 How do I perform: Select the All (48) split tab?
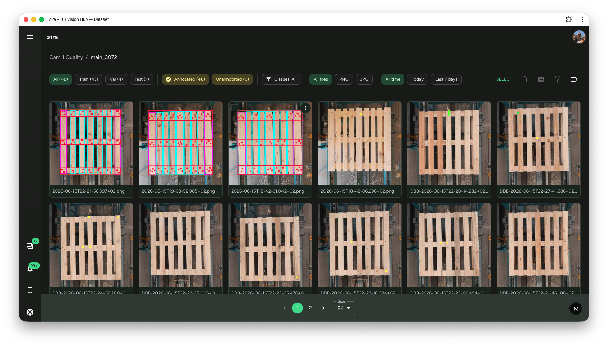pyautogui.click(x=60, y=79)
